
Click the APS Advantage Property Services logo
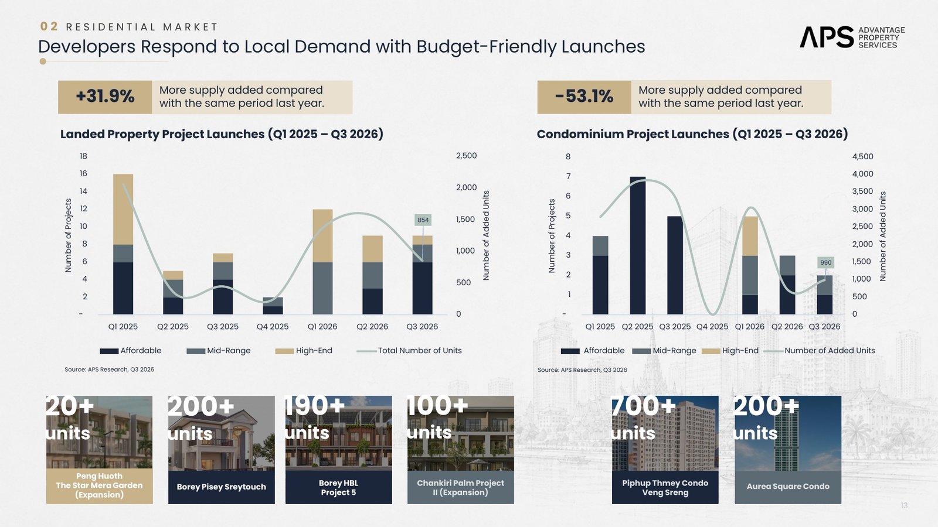pos(852,37)
